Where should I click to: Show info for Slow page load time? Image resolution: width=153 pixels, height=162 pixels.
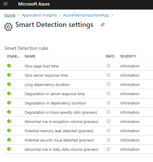coord(108,66)
